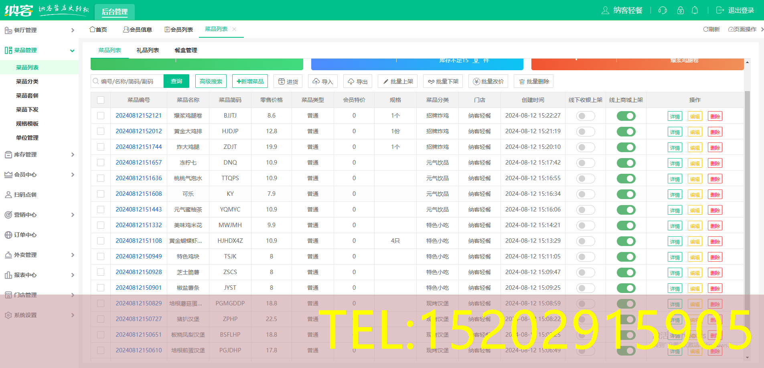Viewport: 764px width, 368px height.
Task: Click the customer service headset icon
Action: tap(663, 10)
